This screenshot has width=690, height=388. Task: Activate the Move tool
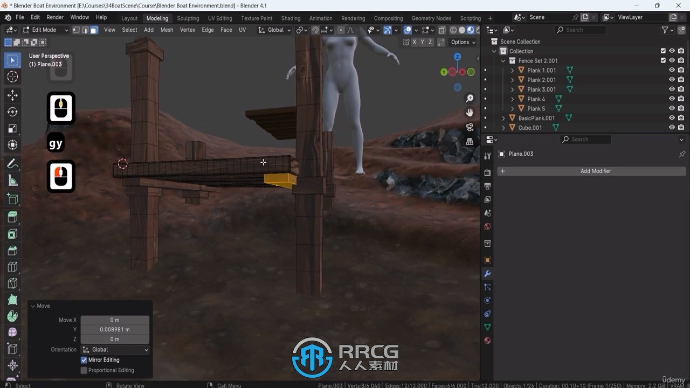12,95
